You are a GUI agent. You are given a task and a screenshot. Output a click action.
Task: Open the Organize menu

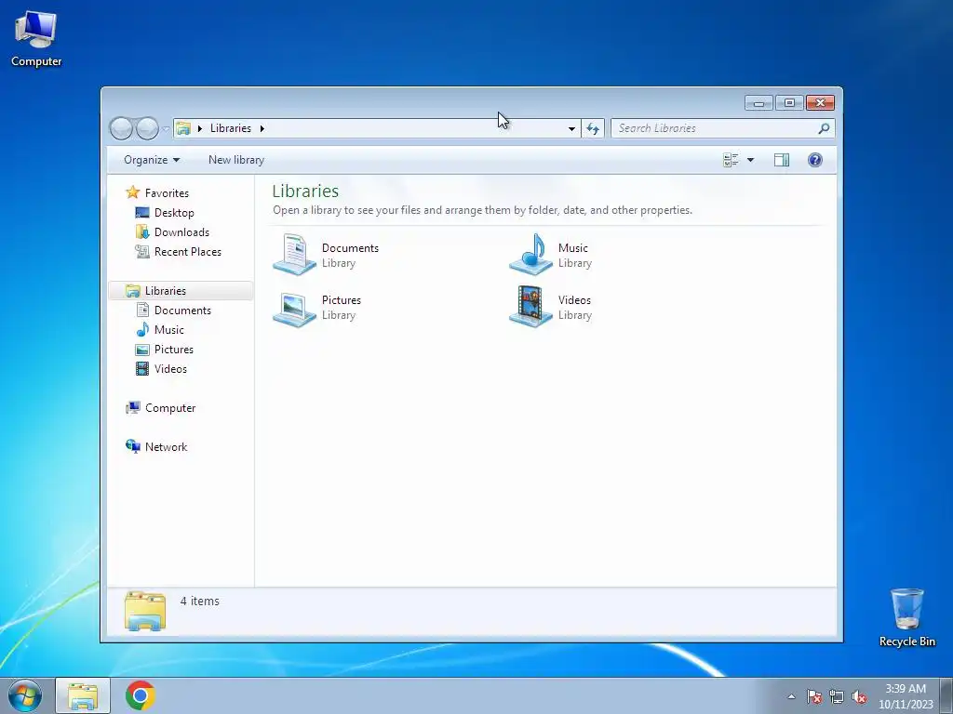pyautogui.click(x=152, y=160)
